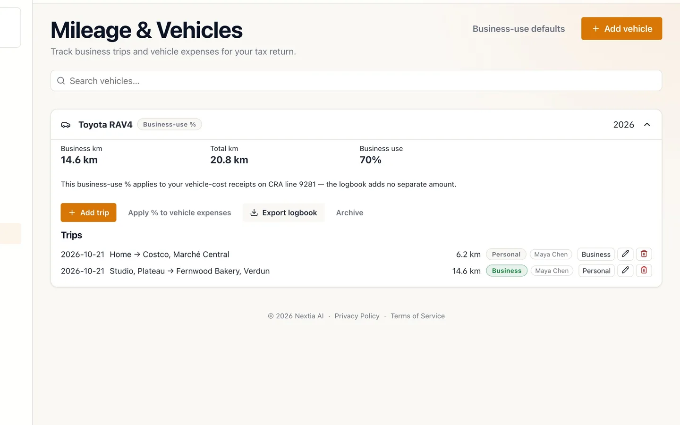Delete the Fernwood Bakery, Verdun trip
This screenshot has width=680, height=425.
[x=644, y=271]
